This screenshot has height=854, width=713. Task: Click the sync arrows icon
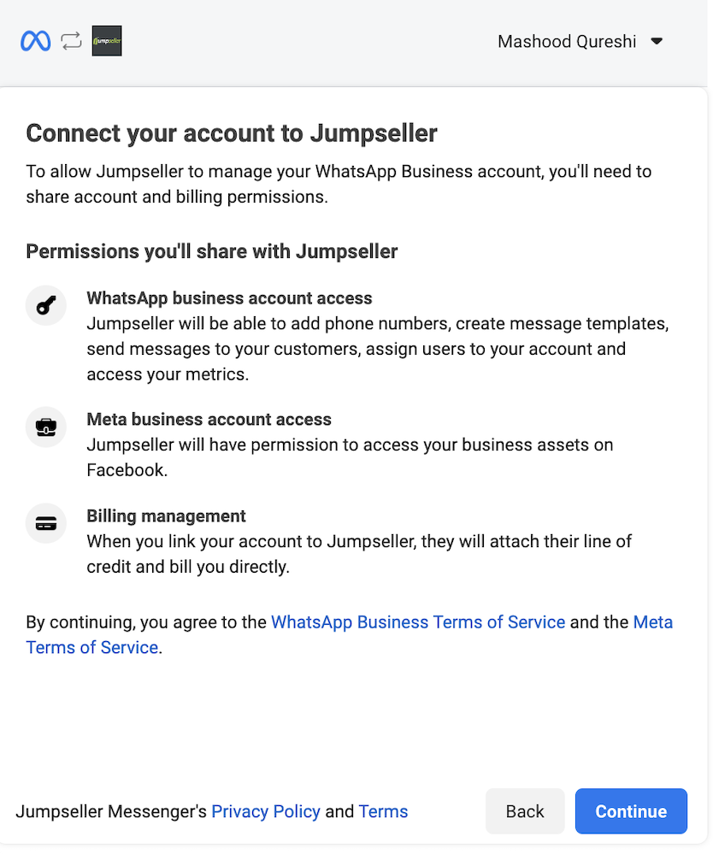click(71, 41)
